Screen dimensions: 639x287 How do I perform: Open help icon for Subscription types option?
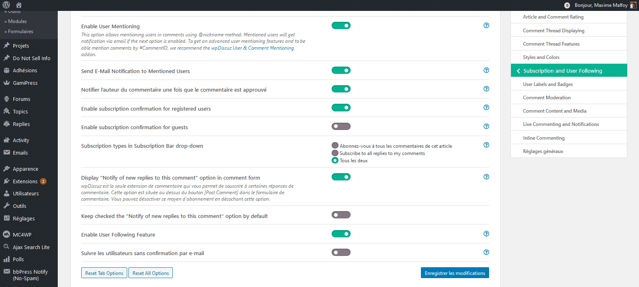pos(486,145)
